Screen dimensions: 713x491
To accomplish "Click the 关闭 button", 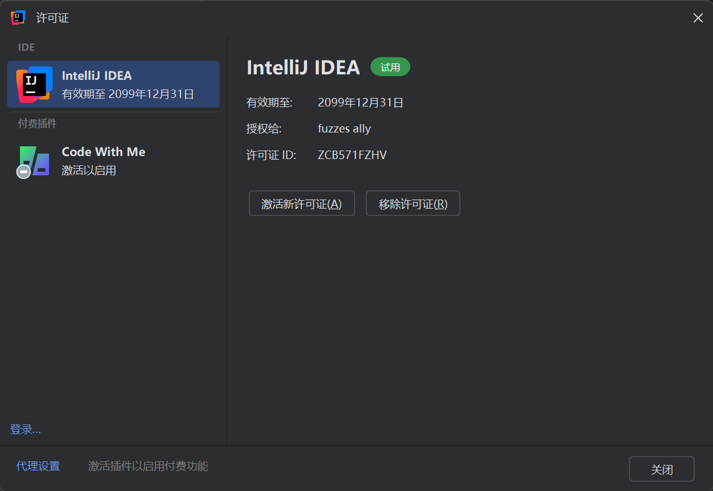I will click(x=662, y=469).
